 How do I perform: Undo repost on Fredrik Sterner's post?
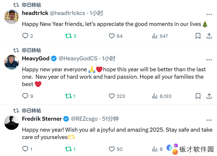pyautogui.click(x=68, y=149)
